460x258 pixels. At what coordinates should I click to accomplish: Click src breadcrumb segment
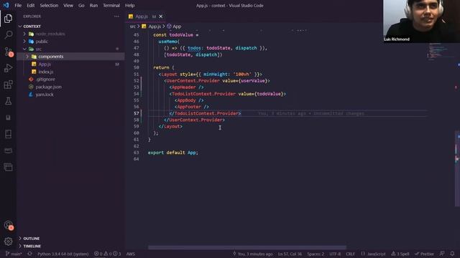pos(132,27)
